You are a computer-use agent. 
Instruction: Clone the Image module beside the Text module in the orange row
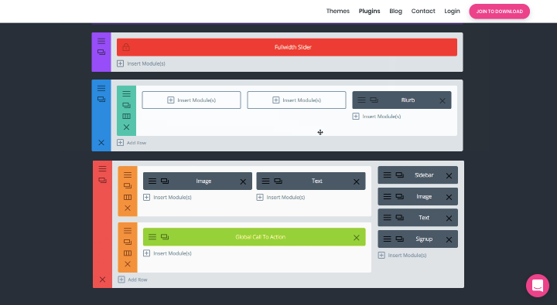point(165,181)
